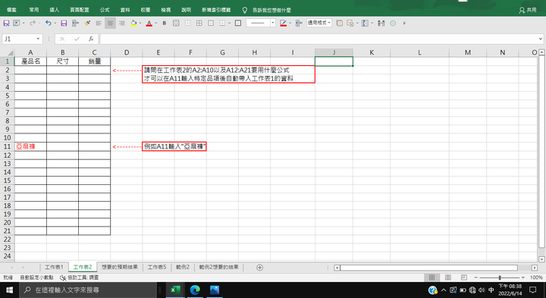Image resolution: width=546 pixels, height=298 pixels.
Task: Open the 檔案 menu
Action: point(11,10)
